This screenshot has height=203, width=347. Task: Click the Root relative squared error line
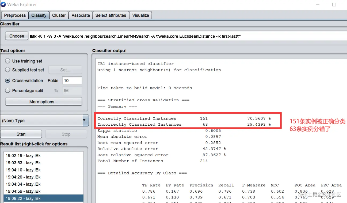(162, 155)
